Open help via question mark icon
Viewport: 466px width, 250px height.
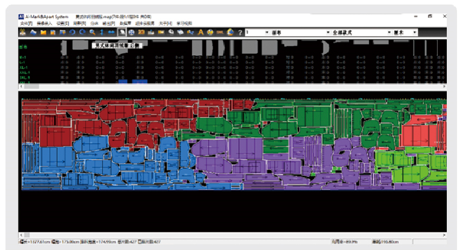240,33
